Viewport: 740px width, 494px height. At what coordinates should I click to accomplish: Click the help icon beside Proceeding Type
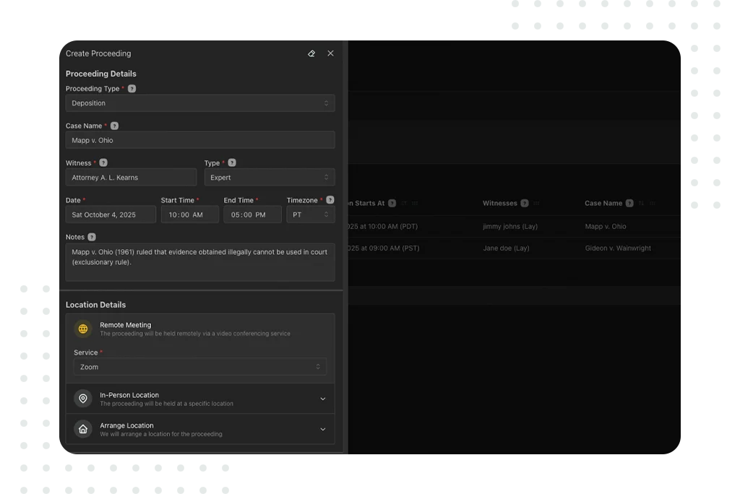click(x=132, y=89)
